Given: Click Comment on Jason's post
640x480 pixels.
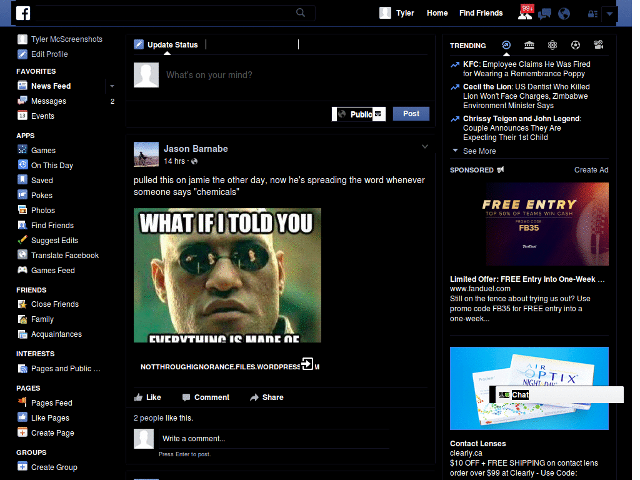Looking at the screenshot, I should (x=206, y=397).
